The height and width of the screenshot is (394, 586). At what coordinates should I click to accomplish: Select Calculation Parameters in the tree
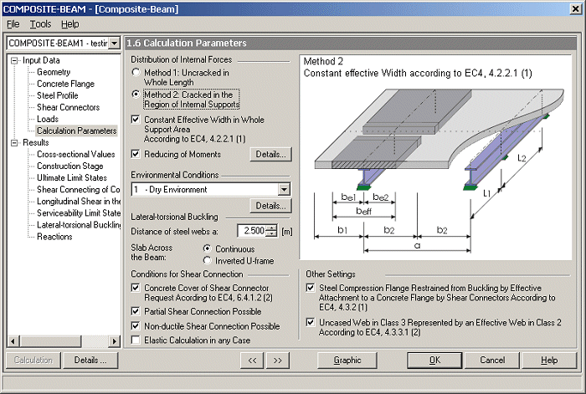[77, 130]
